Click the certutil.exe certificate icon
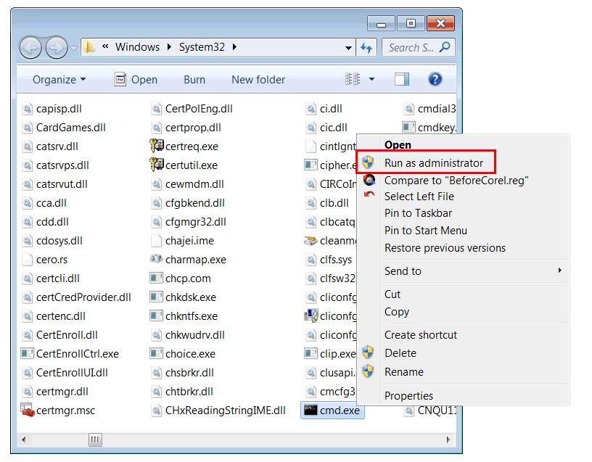Viewport: 592px width, 462px height. pyautogui.click(x=156, y=164)
